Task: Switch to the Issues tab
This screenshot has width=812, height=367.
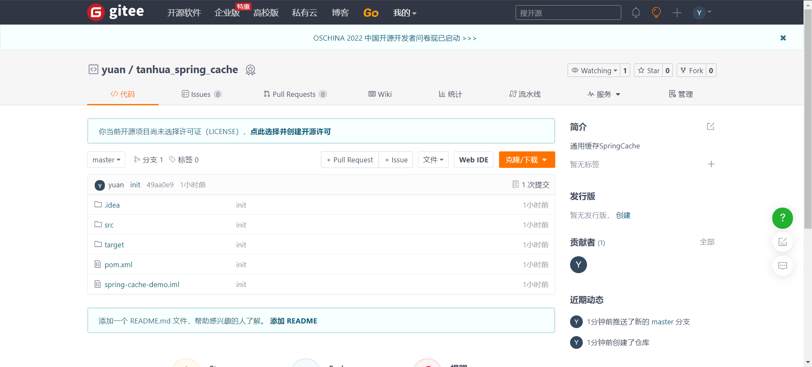Action: click(x=201, y=94)
